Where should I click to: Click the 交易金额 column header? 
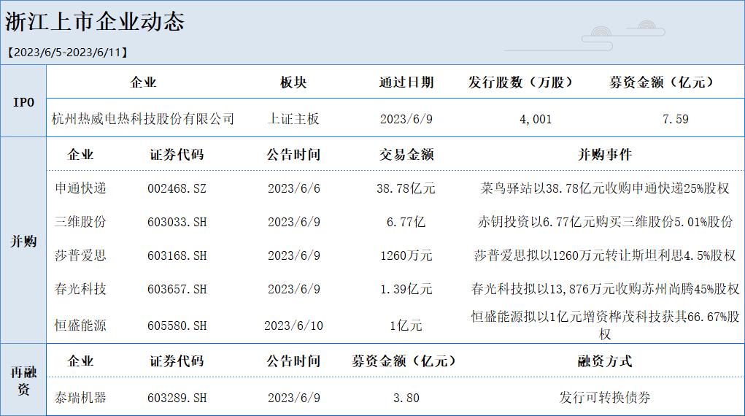pos(406,155)
